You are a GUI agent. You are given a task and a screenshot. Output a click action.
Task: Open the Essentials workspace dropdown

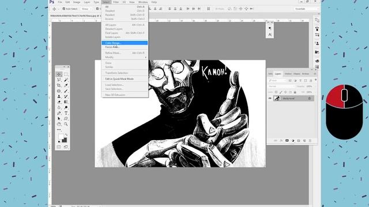(x=307, y=9)
